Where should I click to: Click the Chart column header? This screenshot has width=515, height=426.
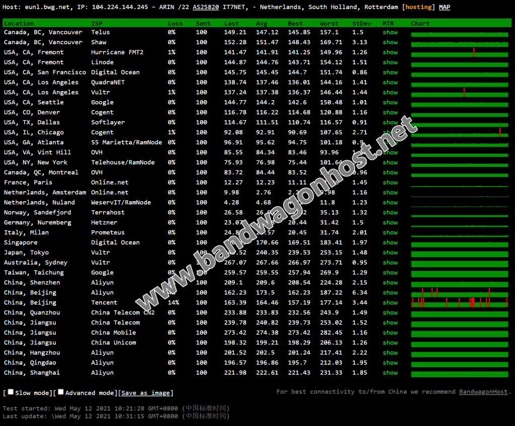click(420, 23)
